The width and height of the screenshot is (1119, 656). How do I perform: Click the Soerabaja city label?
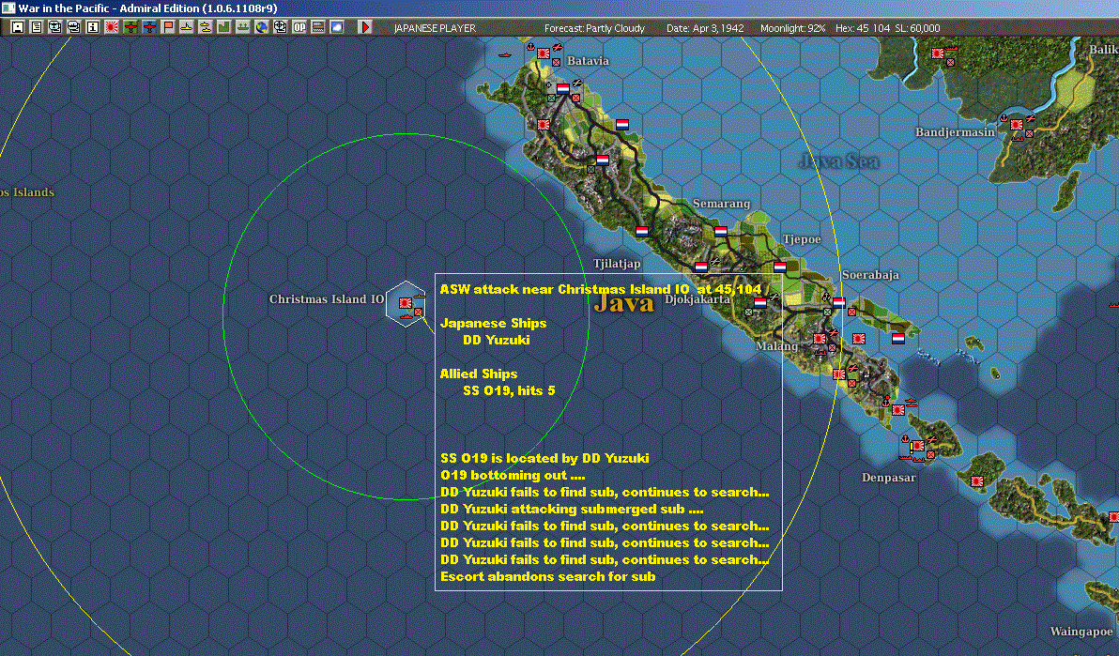tap(870, 275)
